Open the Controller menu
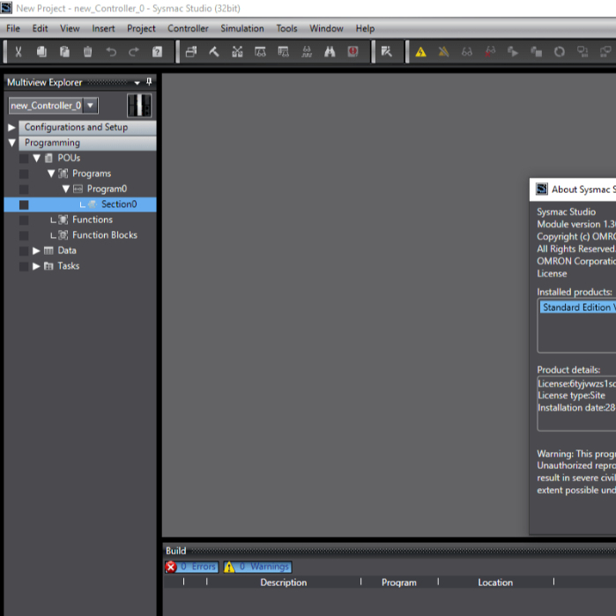The width and height of the screenshot is (616, 616). [x=188, y=28]
